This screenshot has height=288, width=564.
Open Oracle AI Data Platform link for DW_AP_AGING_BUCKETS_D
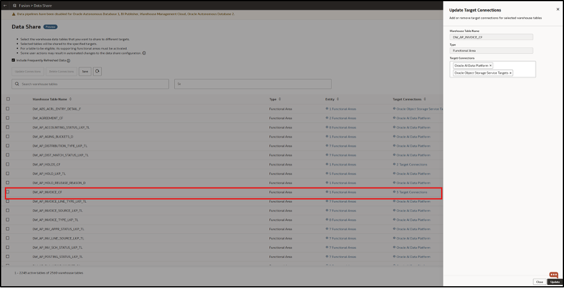click(413, 137)
